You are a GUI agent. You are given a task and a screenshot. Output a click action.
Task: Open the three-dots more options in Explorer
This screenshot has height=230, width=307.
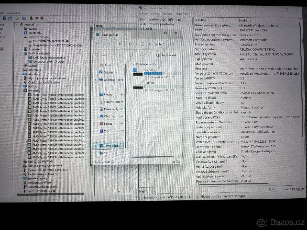tap(142, 55)
